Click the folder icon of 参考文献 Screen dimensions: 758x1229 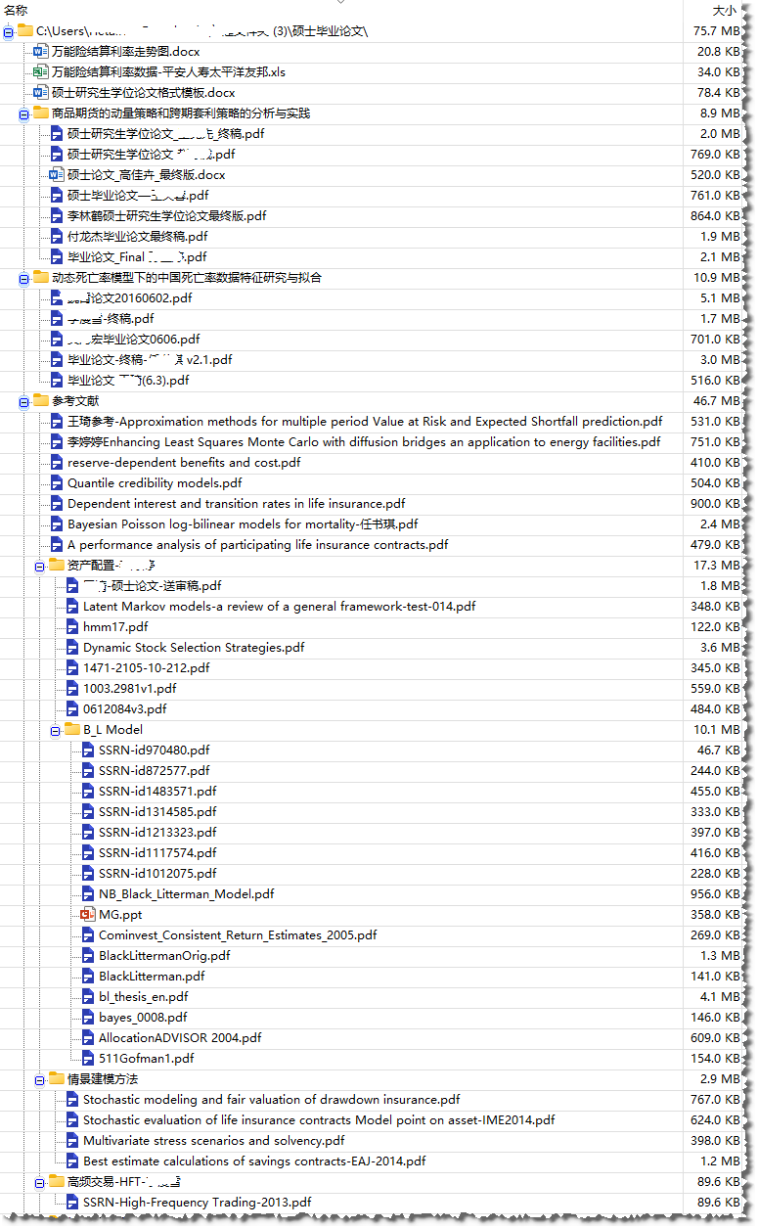point(41,400)
